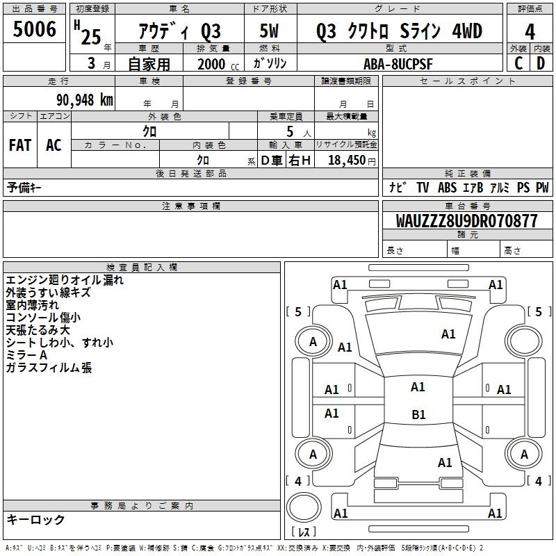
Task: Click the 後日発送部品 header
Action: click(x=190, y=173)
